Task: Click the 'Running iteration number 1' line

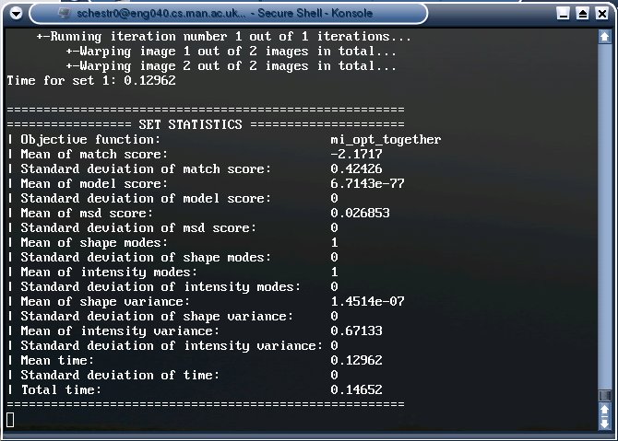Action: pyautogui.click(x=223, y=37)
